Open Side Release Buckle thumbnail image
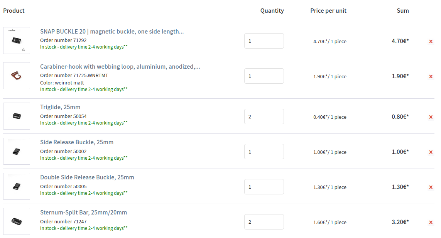This screenshot has height=238, width=441. click(17, 151)
